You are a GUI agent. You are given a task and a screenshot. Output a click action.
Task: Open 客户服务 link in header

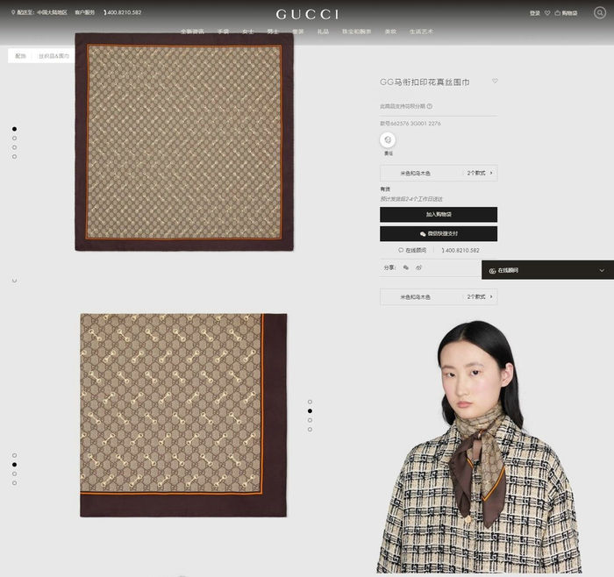click(x=85, y=12)
